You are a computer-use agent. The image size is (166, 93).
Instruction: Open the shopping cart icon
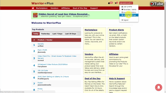[x=116, y=3]
